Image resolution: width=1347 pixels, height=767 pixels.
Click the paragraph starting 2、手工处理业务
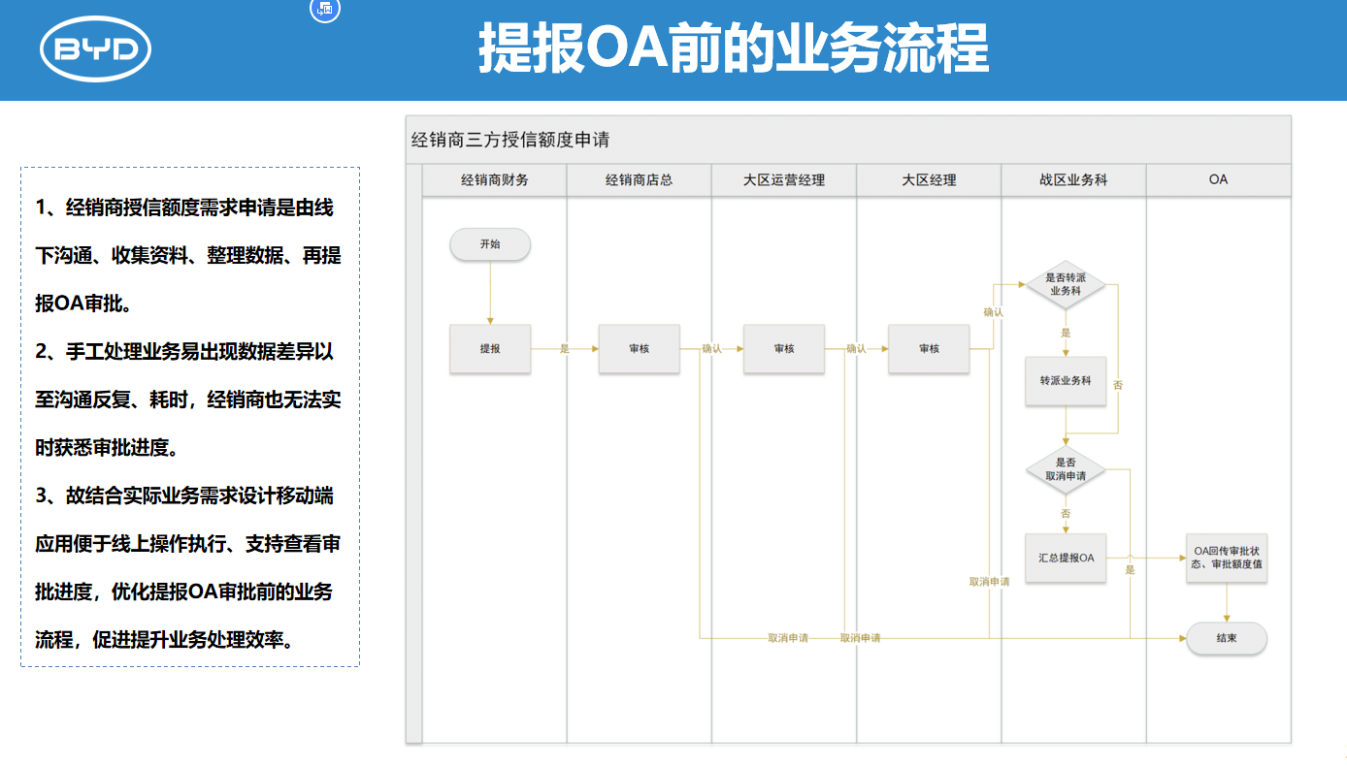[x=188, y=399]
